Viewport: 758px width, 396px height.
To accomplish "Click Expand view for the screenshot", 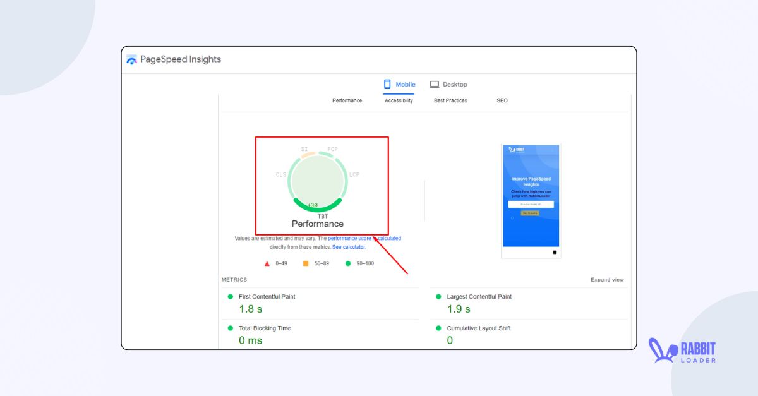I will pos(607,279).
